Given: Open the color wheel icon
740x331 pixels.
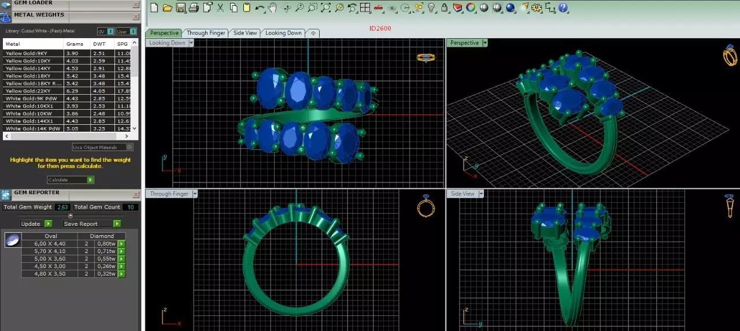Looking at the screenshot, I should [x=471, y=8].
